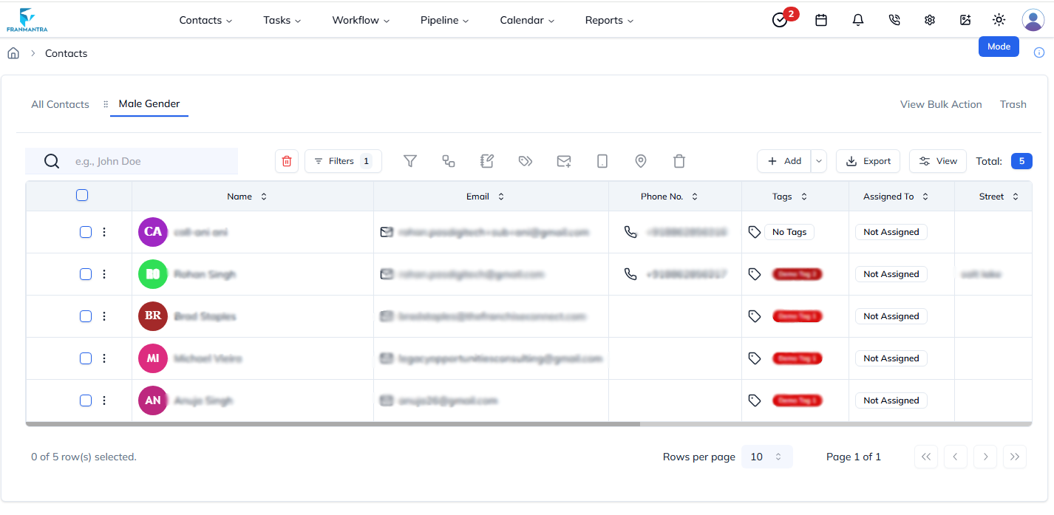Click the compose email icon

coord(564,160)
